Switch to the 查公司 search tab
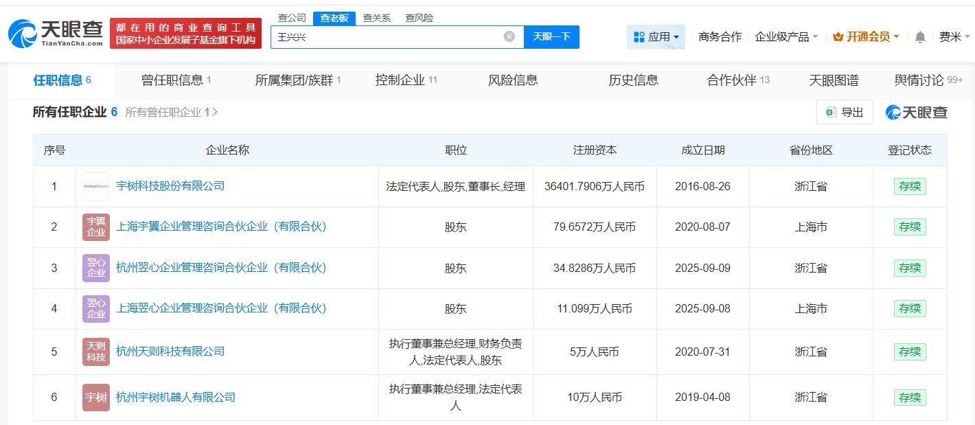The width and height of the screenshot is (975, 425). 292,18
